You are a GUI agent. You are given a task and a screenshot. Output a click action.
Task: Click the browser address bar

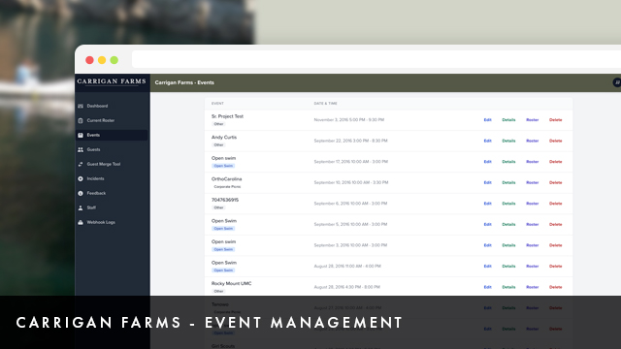(376, 60)
